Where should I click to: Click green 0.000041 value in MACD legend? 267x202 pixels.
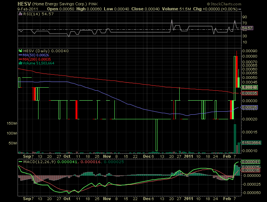(x=67, y=162)
